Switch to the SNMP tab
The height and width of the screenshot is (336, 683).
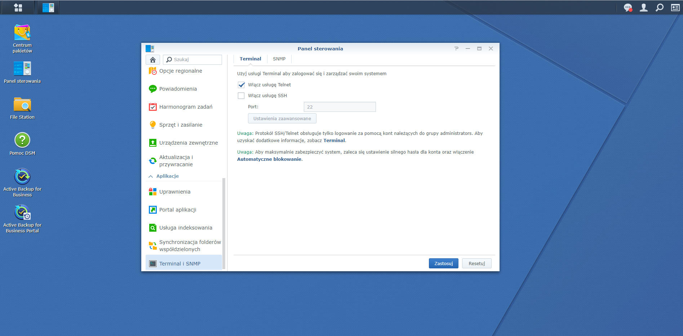[279, 59]
